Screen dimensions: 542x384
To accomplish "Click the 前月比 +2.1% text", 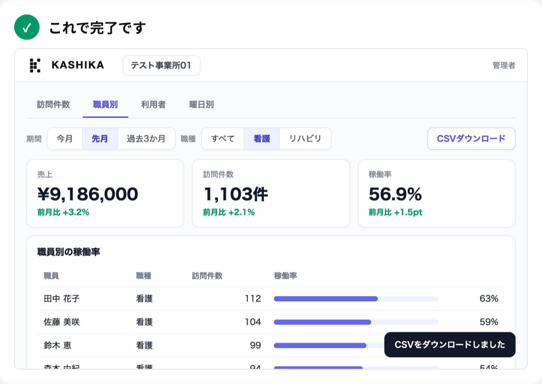I will point(229,212).
